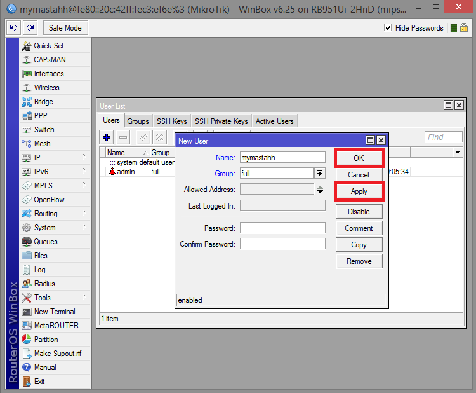Click the Apply button
This screenshot has height=393, width=476.
coord(359,191)
